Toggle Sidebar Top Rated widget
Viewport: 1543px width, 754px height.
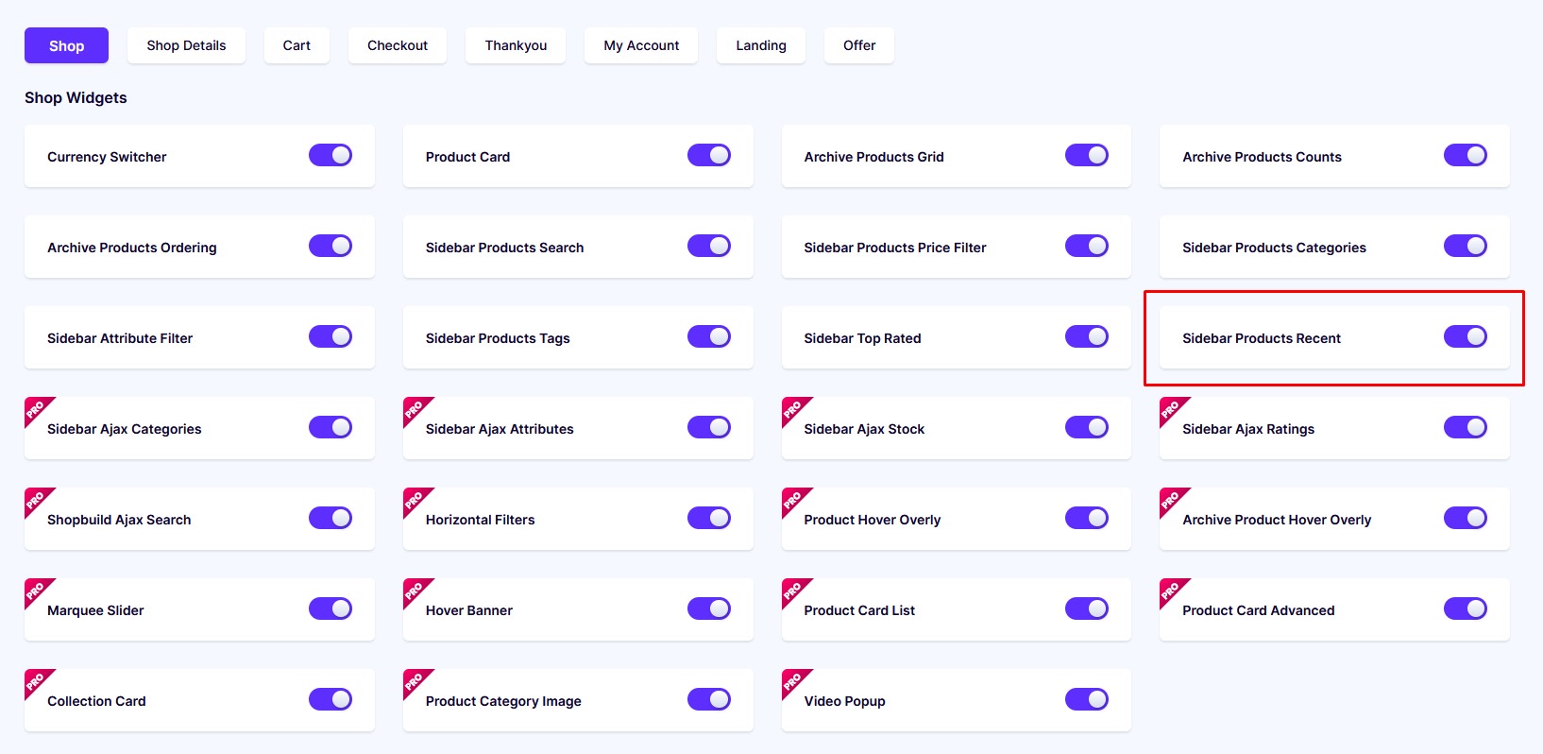(x=1087, y=336)
